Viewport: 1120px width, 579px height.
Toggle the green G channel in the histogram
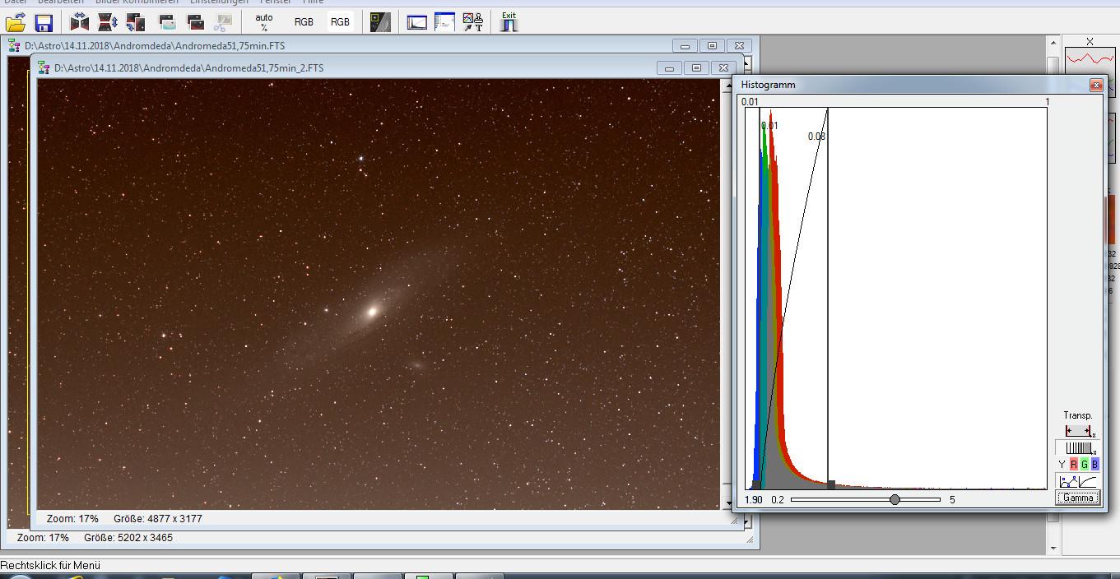click(x=1084, y=465)
